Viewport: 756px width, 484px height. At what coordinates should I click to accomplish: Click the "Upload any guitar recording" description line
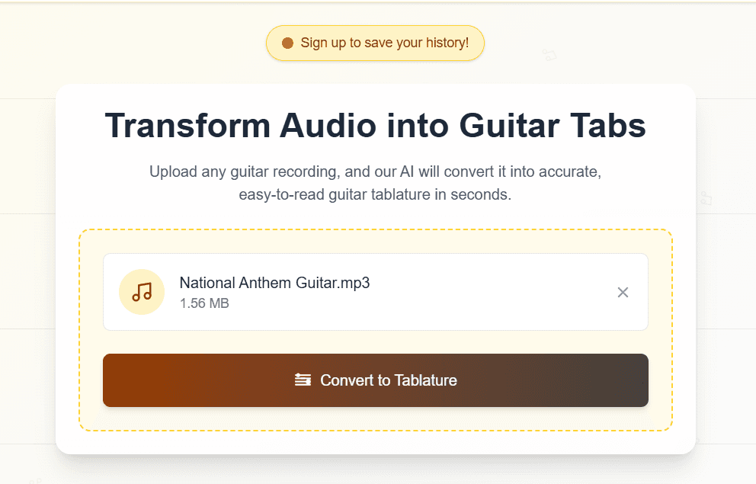(x=375, y=171)
